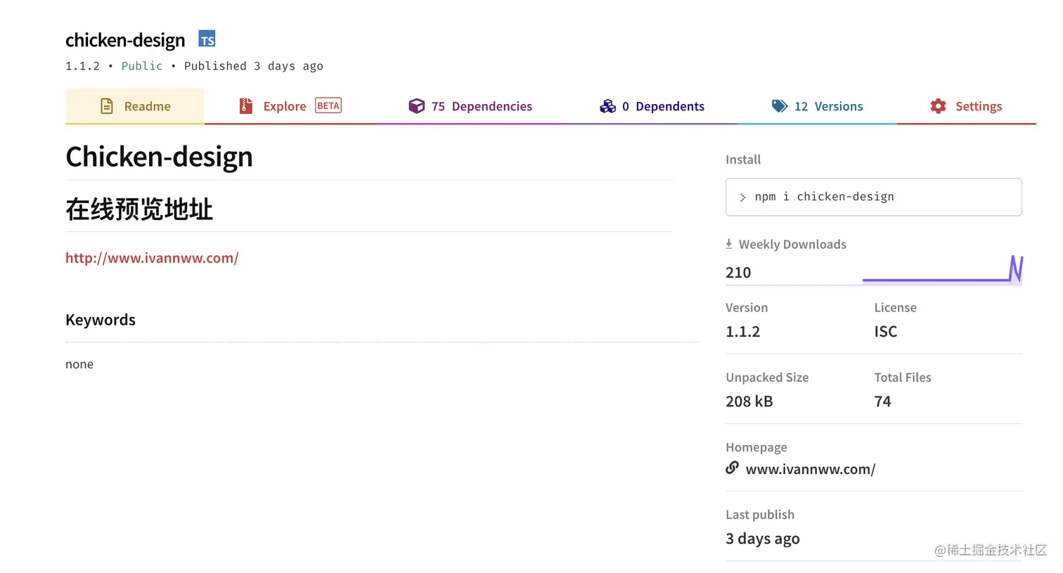Switch to the Explore tab
This screenshot has width=1063, height=573.
[290, 106]
